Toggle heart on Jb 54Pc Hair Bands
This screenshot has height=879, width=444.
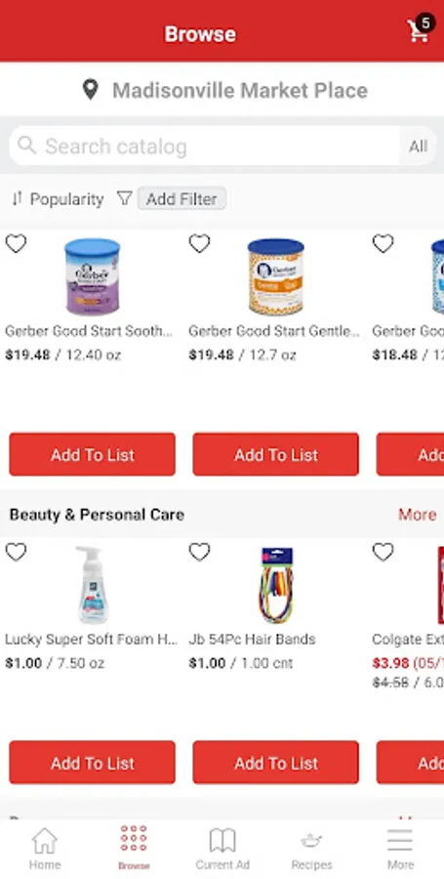click(199, 552)
